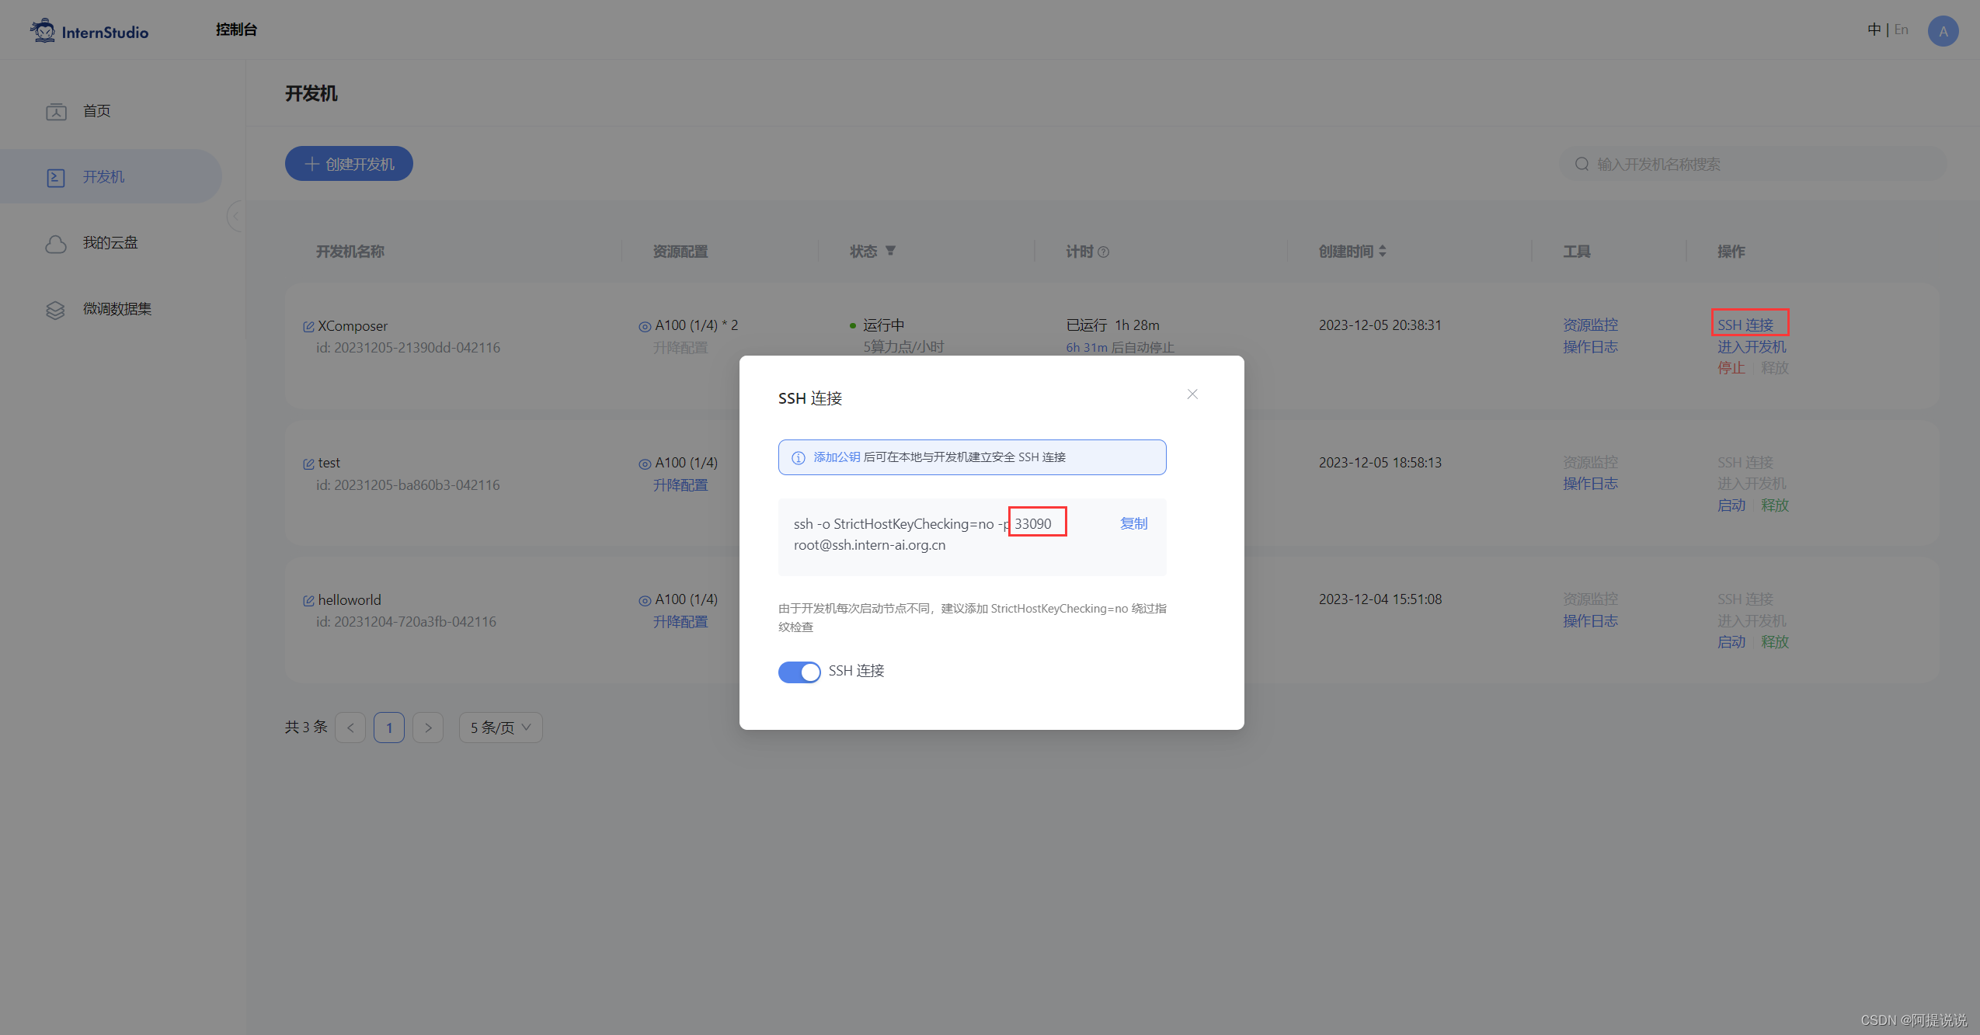Click the layers icon beside 微调数据集
The width and height of the screenshot is (1980, 1035).
(x=56, y=310)
